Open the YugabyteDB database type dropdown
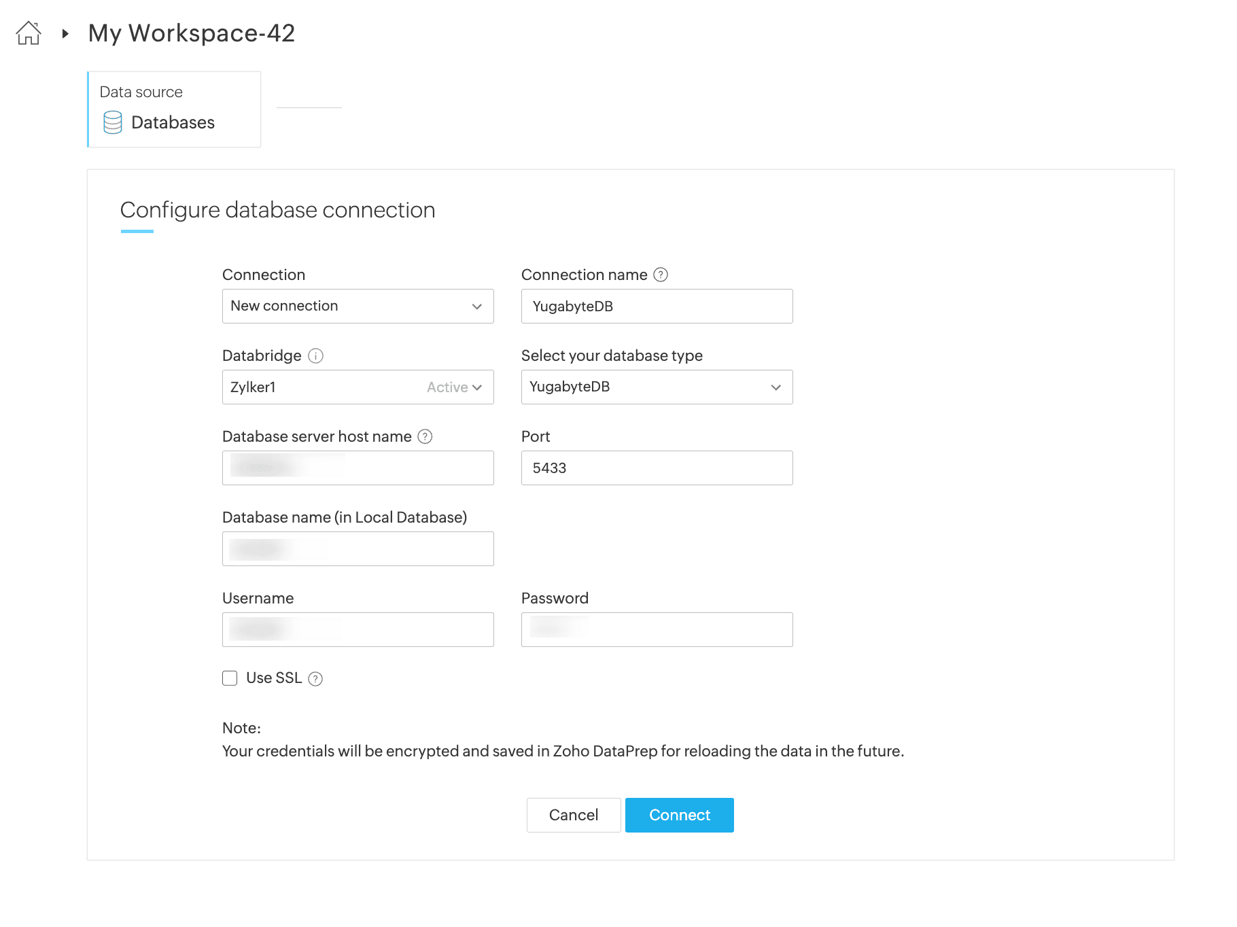The width and height of the screenshot is (1237, 927). [657, 387]
